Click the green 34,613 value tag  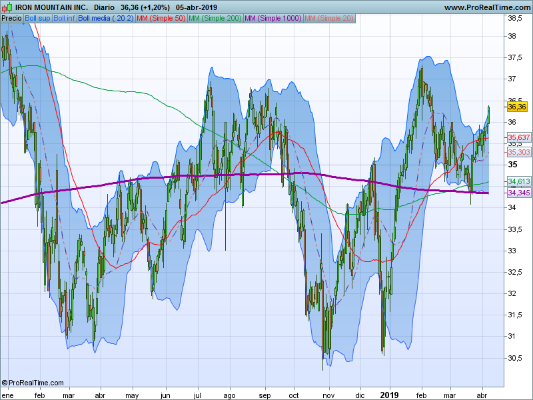point(519,181)
